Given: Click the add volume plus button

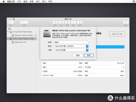Looking at the screenshot, I should tap(22, 23).
